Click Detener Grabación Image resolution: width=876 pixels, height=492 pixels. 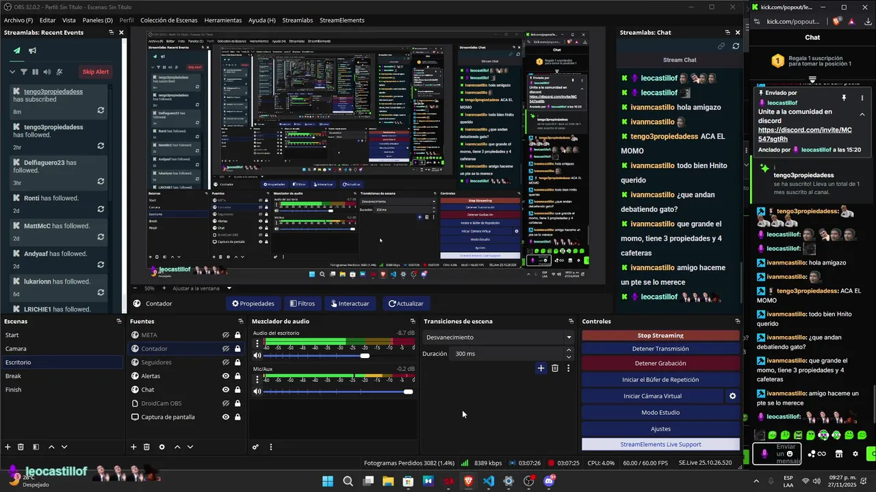click(660, 364)
